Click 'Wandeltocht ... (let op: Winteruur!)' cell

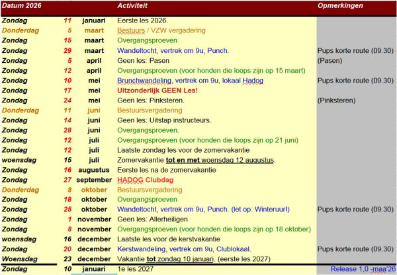point(203,210)
